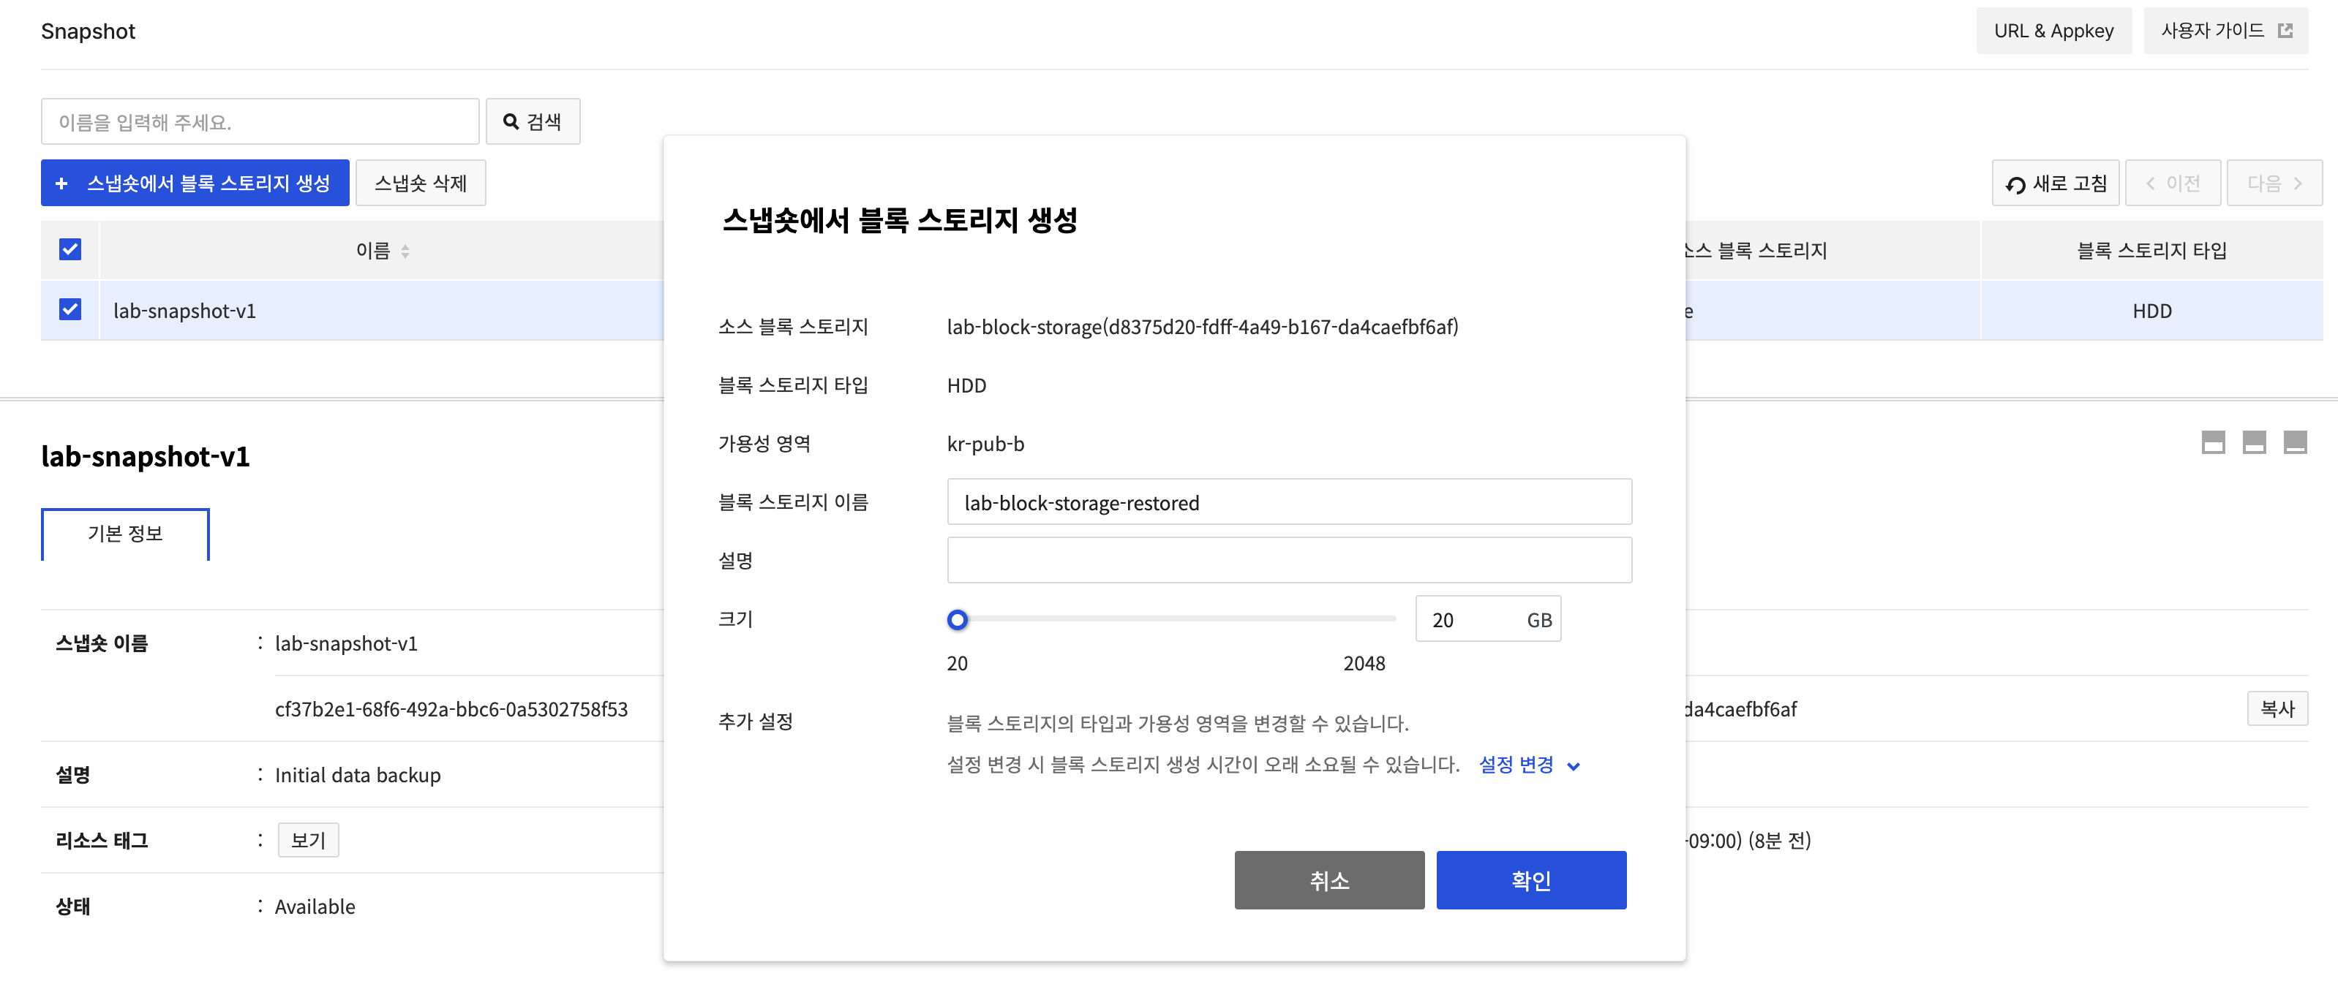Viewport: 2338px width, 1003px height.
Task: Go to previous page with 이전
Action: coord(2173,183)
